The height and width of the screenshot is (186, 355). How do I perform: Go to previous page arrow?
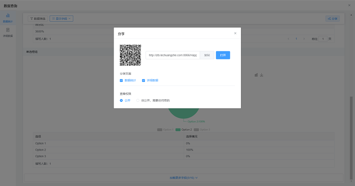coord(288,39)
